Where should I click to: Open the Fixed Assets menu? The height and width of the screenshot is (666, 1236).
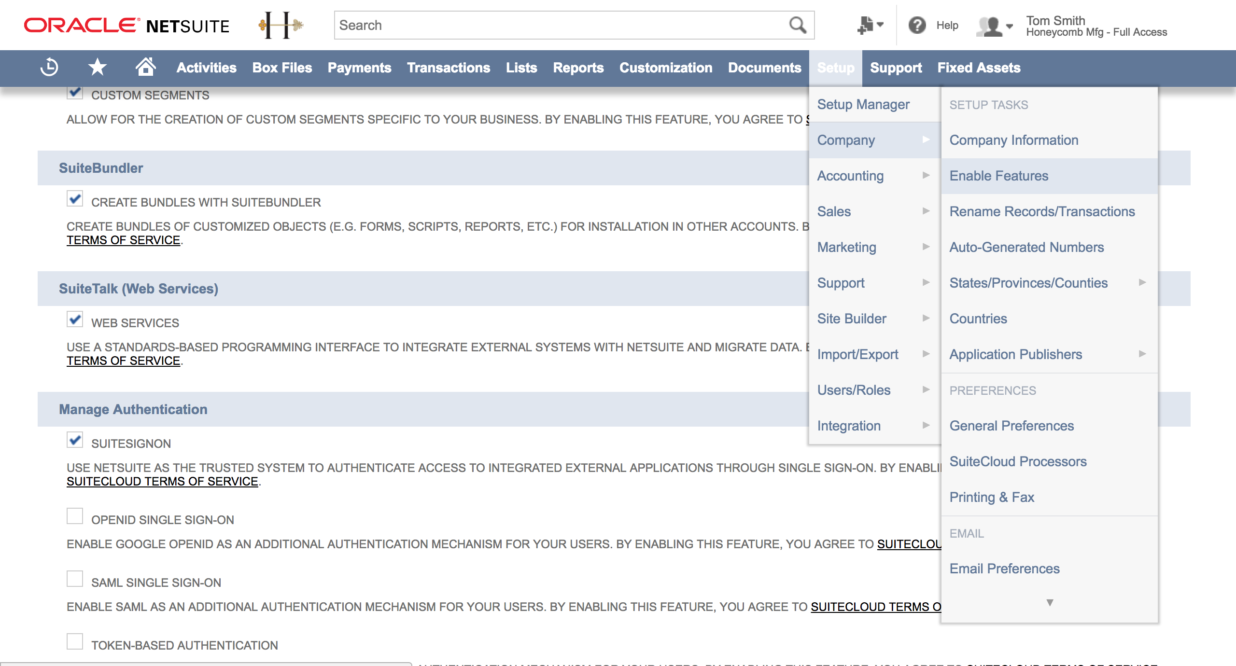point(979,68)
